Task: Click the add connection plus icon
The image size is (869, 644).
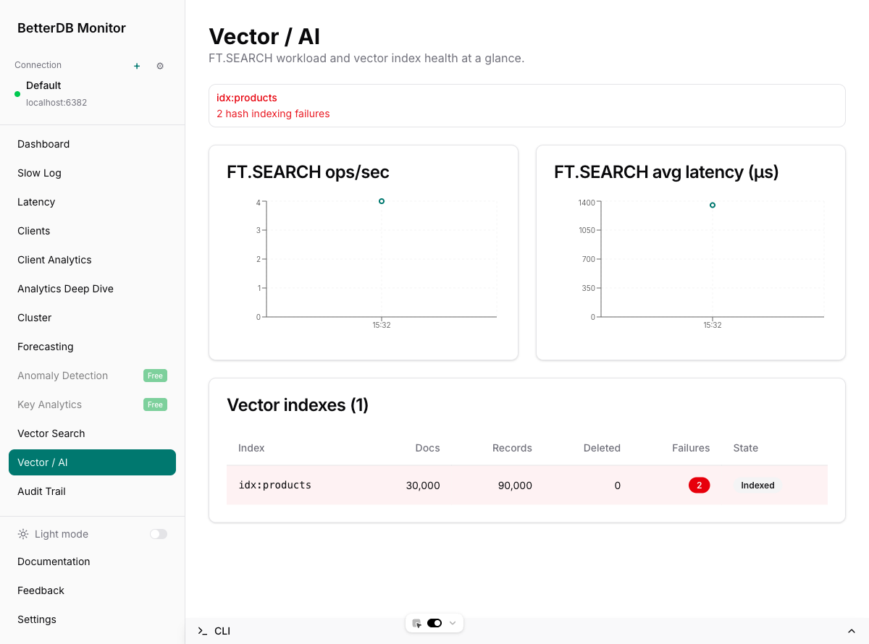Action: click(x=136, y=66)
